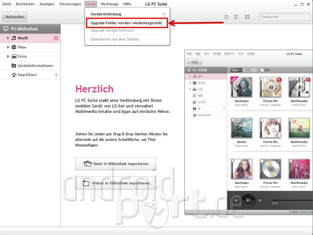Open Geräteinformationen in the sidebar
Image resolution: width=313 pixels, height=235 pixels.
tap(35, 66)
